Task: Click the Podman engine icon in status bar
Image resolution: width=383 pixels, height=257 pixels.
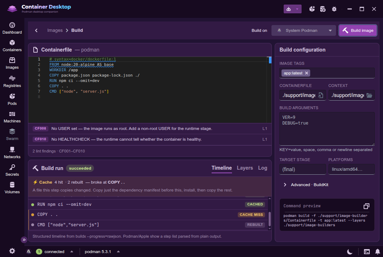Action: (29, 251)
